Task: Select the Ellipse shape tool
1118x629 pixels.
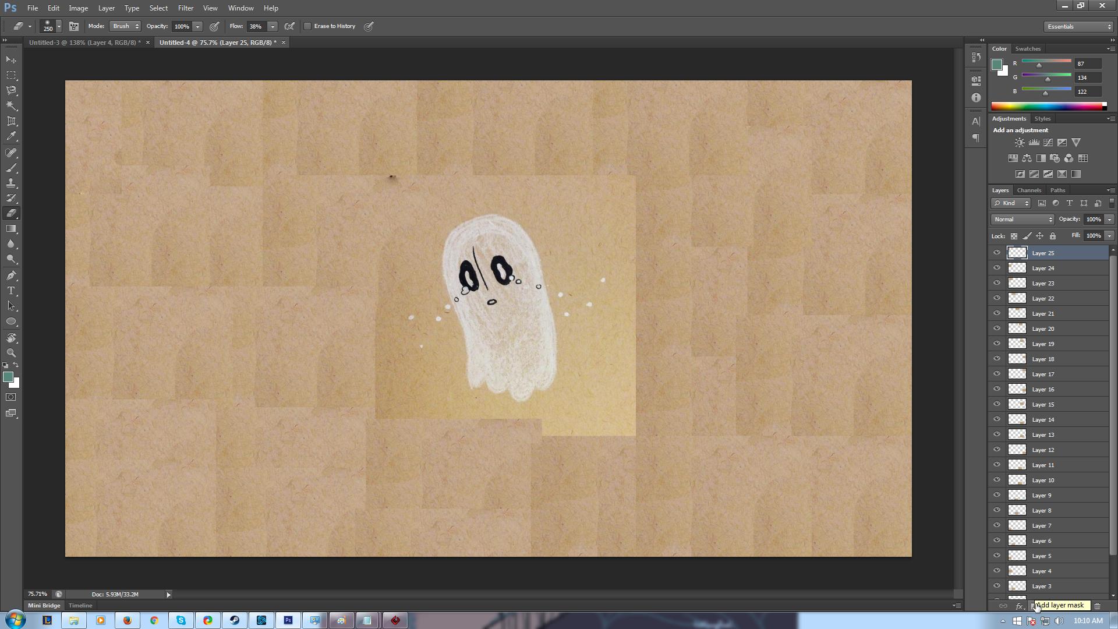Action: tap(11, 321)
